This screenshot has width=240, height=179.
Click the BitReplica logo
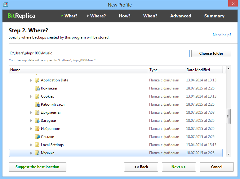click(21, 16)
